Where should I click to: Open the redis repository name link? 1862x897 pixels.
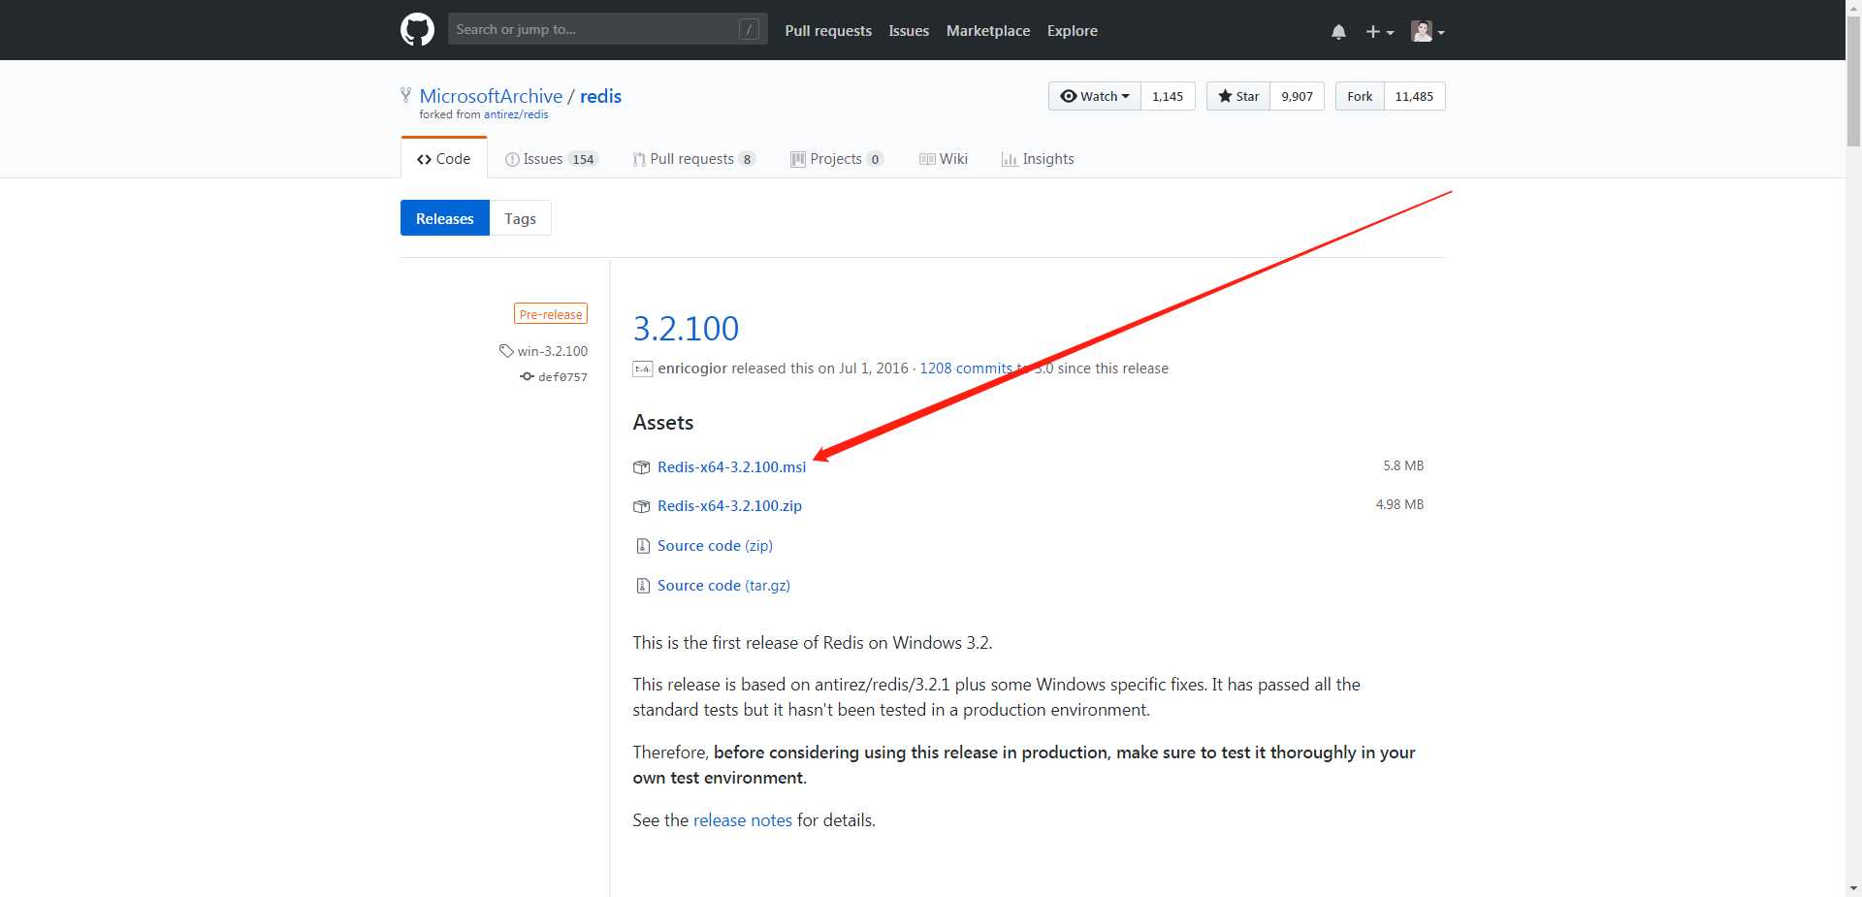600,96
